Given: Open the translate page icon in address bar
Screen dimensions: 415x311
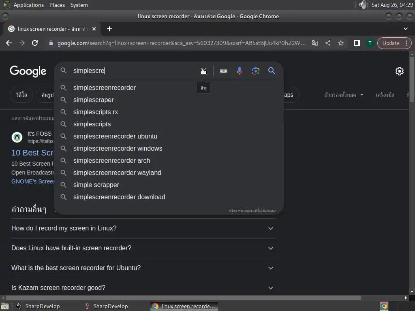Looking at the screenshot, I should [314, 43].
